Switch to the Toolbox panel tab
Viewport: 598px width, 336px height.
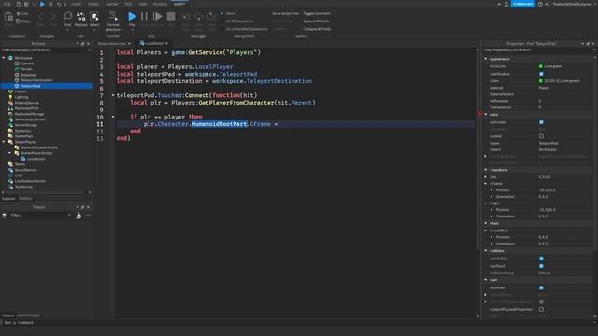[x=25, y=199]
